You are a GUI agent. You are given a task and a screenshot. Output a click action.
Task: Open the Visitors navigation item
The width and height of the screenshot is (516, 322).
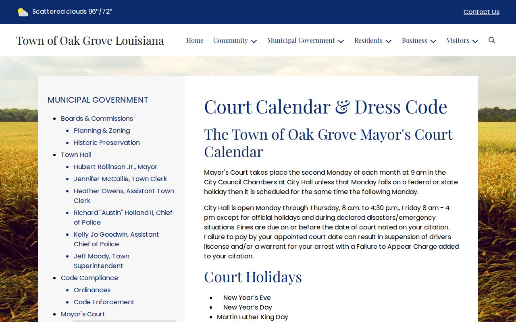click(x=458, y=40)
